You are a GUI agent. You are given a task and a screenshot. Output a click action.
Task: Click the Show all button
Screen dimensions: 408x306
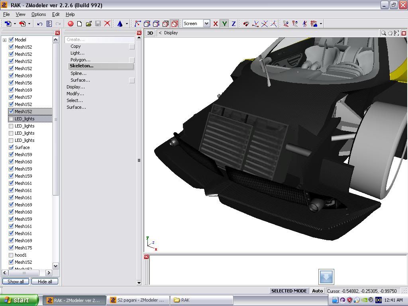point(16,282)
